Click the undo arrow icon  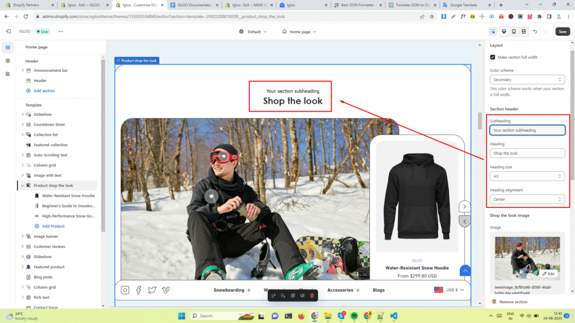(535, 31)
